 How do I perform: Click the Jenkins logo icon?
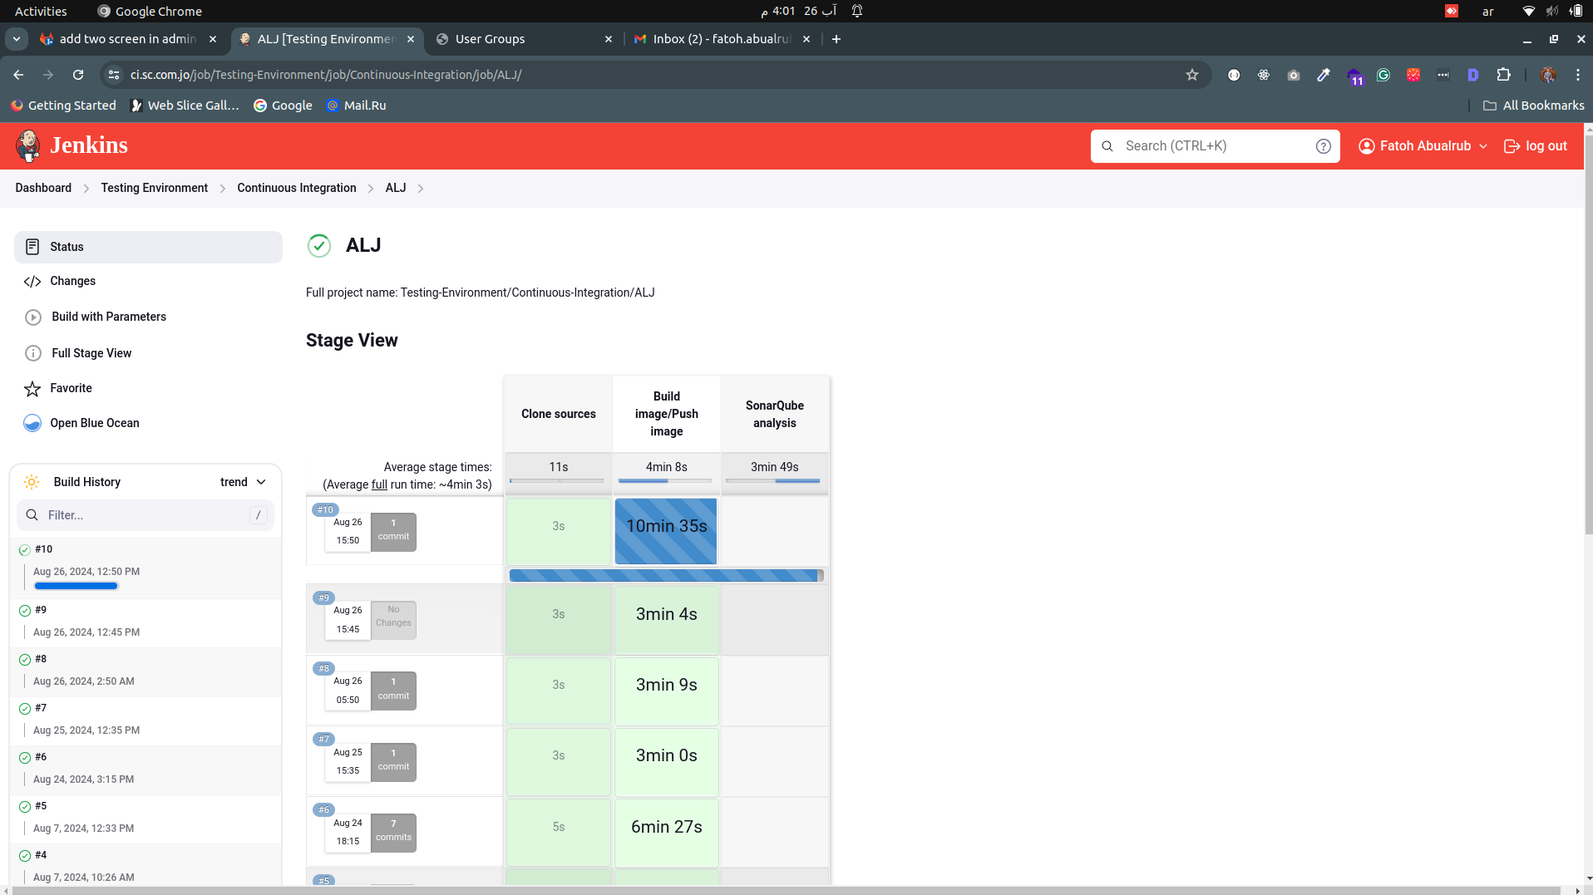(28, 145)
